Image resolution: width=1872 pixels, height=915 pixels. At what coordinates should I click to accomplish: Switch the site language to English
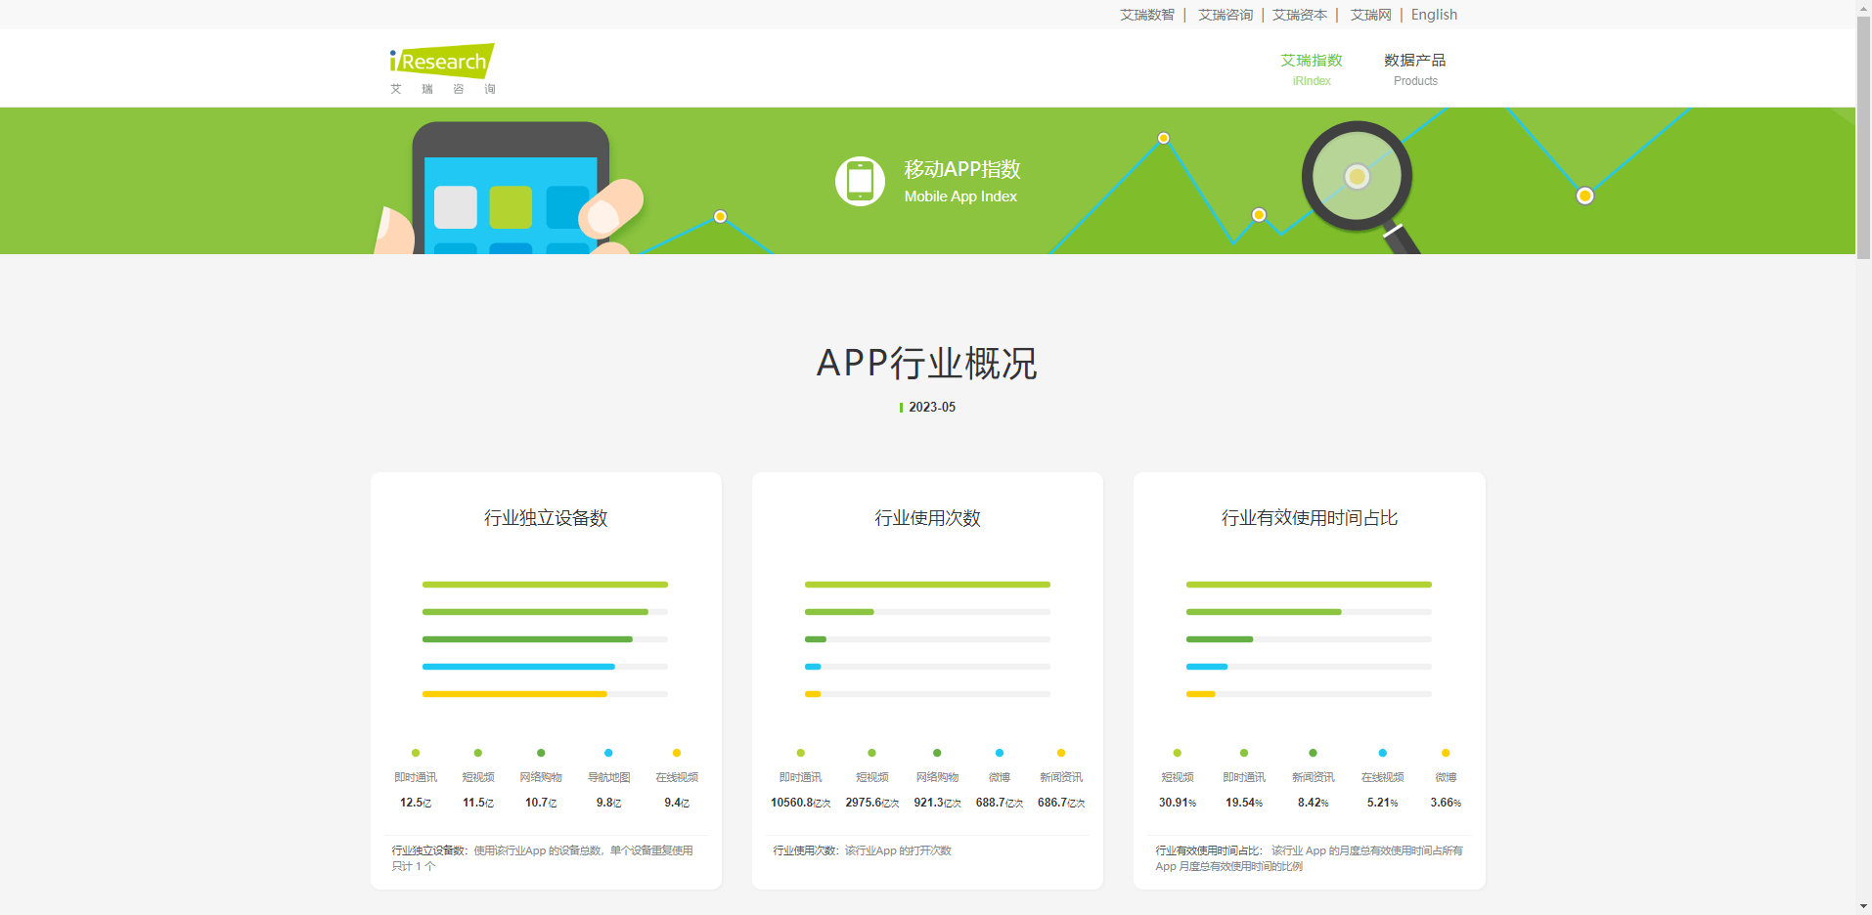(x=1433, y=14)
